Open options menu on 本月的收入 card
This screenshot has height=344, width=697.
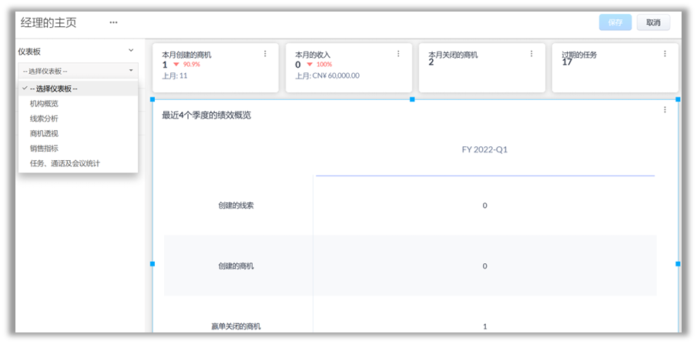398,54
